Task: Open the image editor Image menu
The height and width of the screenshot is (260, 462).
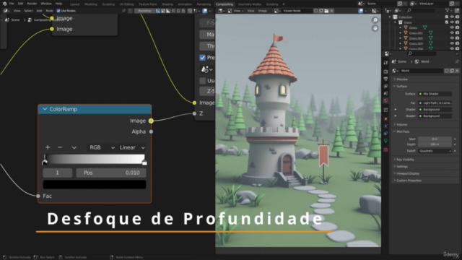Action: click(x=262, y=11)
